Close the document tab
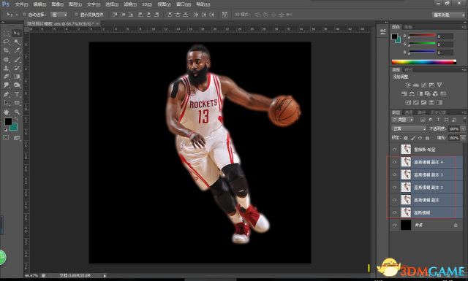This screenshot has height=281, width=468. pyautogui.click(x=97, y=23)
